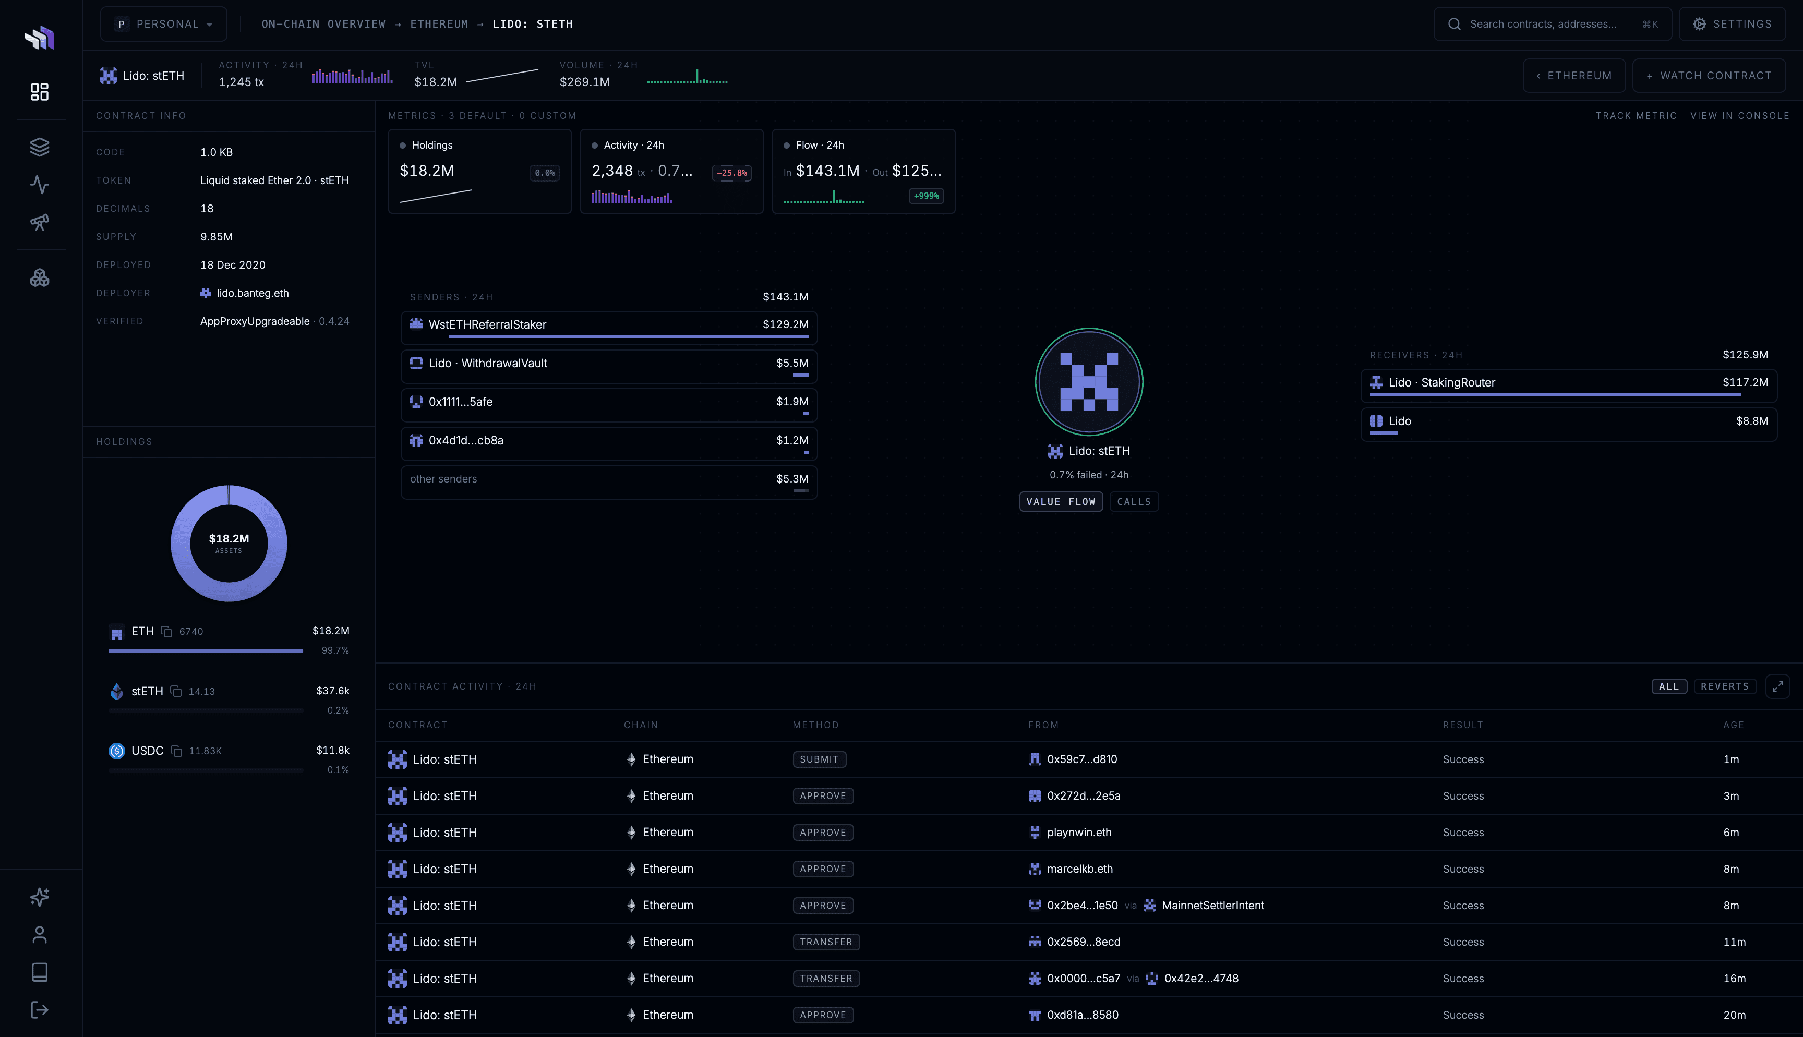
Task: Click the back to Ethereum button
Action: (1574, 76)
